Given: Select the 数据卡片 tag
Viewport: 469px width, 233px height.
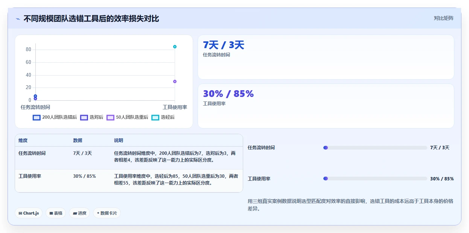Looking at the screenshot, I should coord(107,213).
